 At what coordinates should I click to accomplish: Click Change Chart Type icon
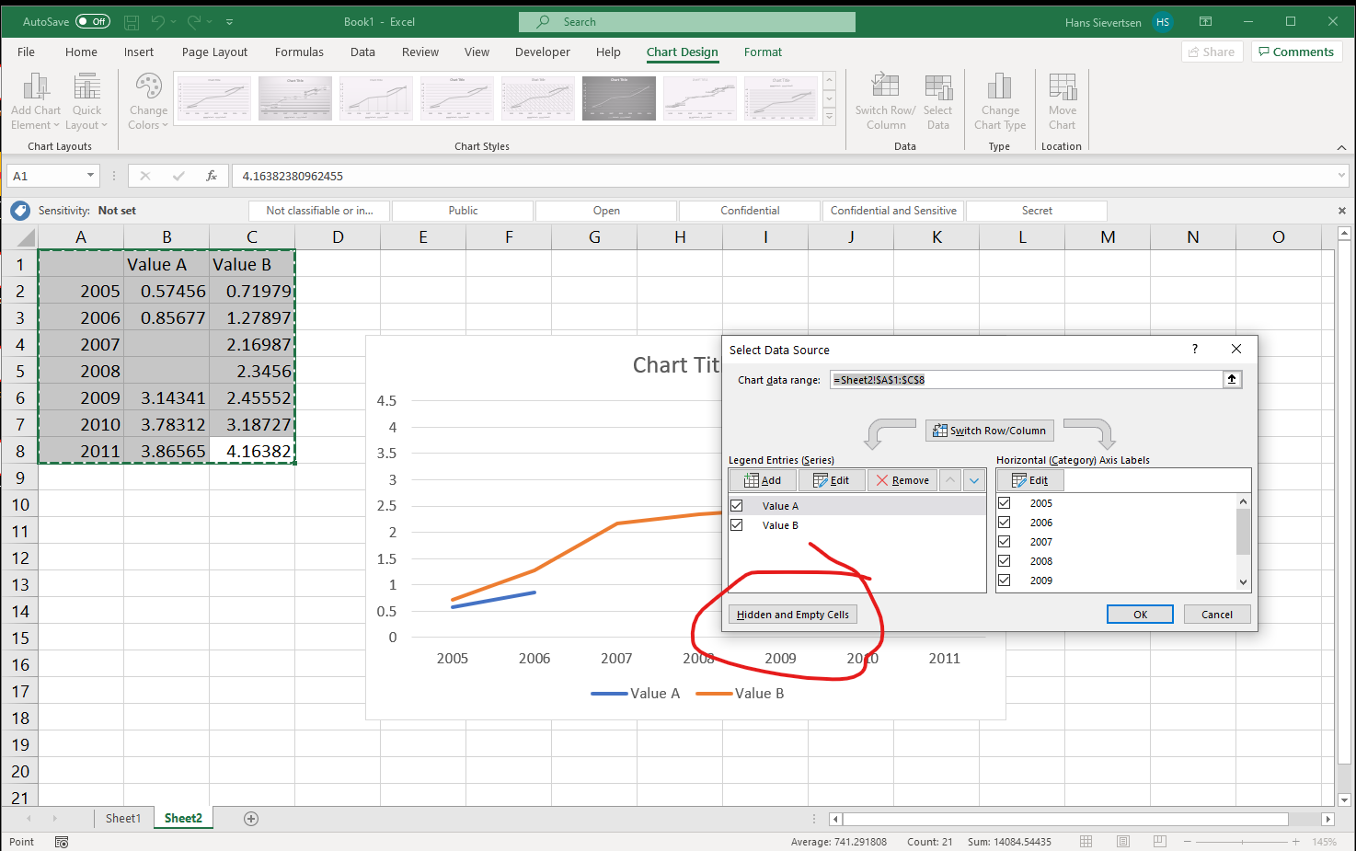tap(1000, 102)
